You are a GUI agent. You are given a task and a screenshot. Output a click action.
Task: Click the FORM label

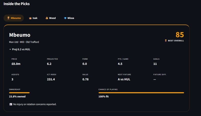click(85, 59)
